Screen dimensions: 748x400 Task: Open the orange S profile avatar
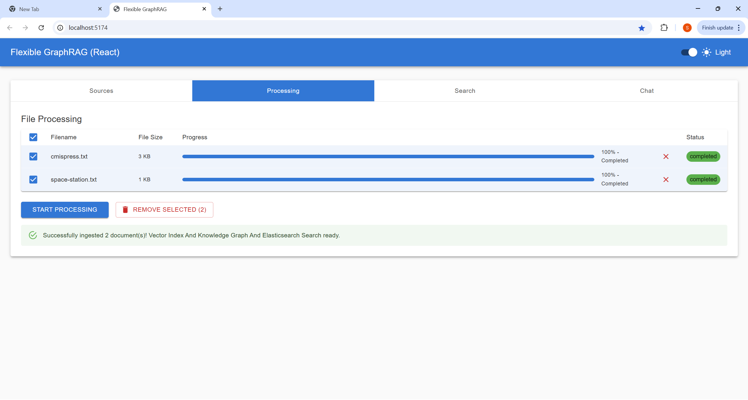point(687,28)
